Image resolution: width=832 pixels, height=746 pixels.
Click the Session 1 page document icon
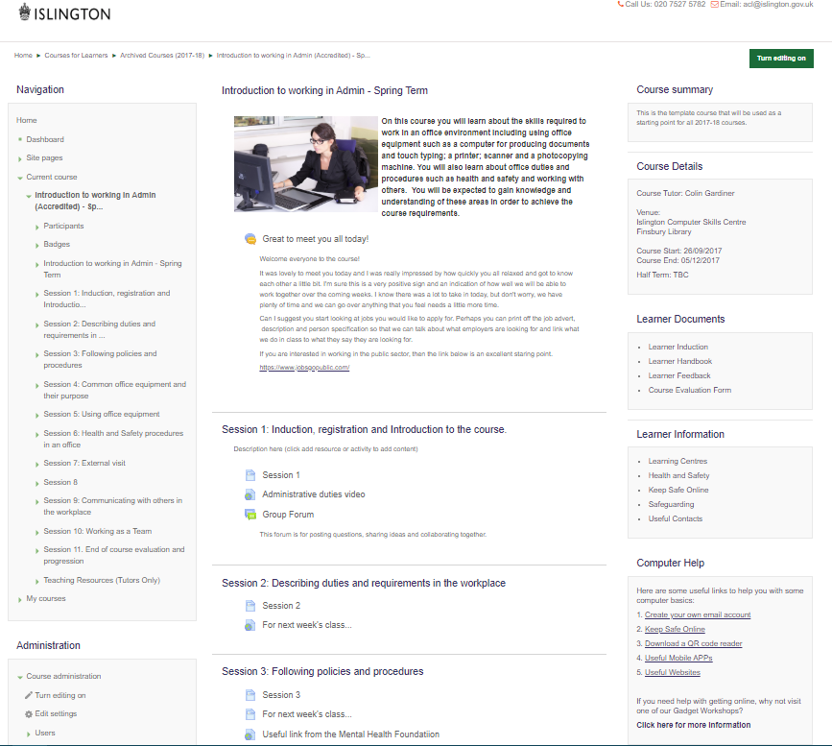tap(250, 475)
